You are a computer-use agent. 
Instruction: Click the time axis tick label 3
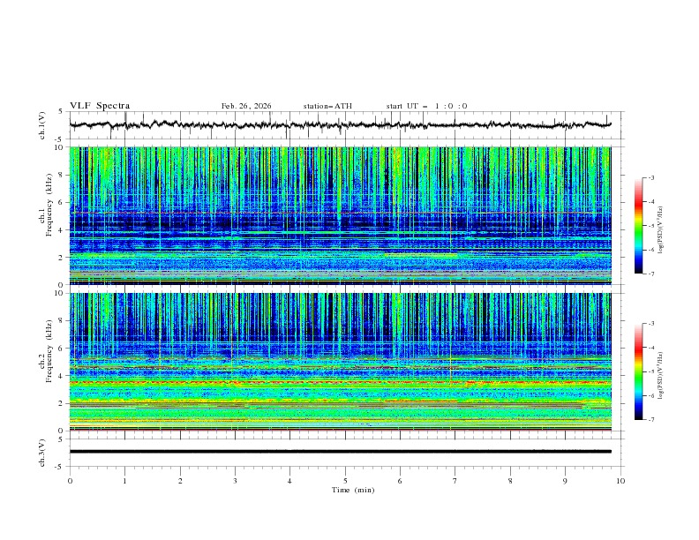coord(235,481)
